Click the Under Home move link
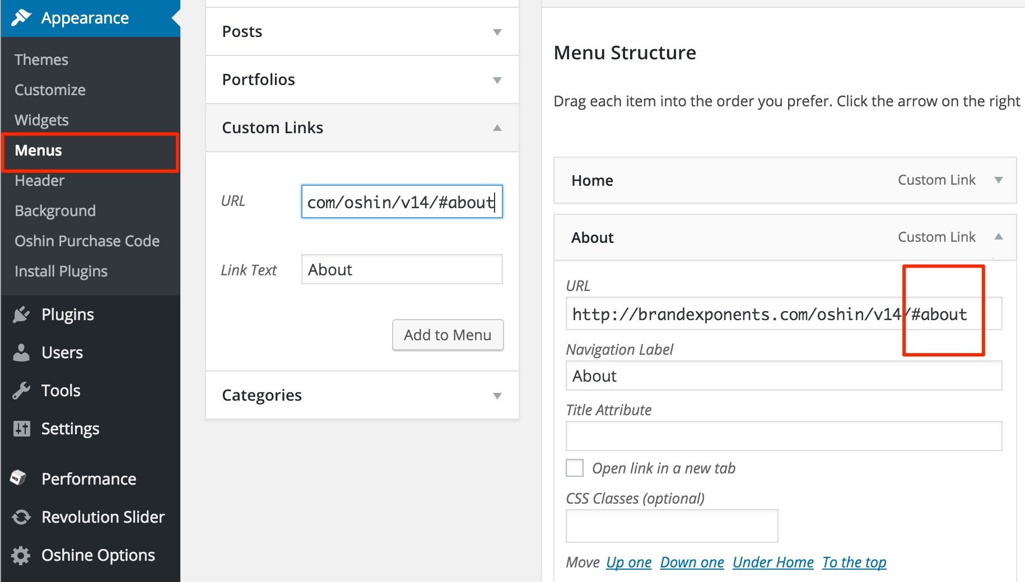This screenshot has width=1025, height=582. 773,562
